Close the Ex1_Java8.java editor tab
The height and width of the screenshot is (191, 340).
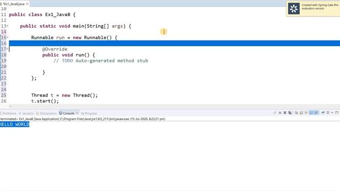click(27, 4)
